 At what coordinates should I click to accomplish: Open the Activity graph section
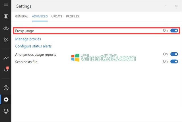6,58
